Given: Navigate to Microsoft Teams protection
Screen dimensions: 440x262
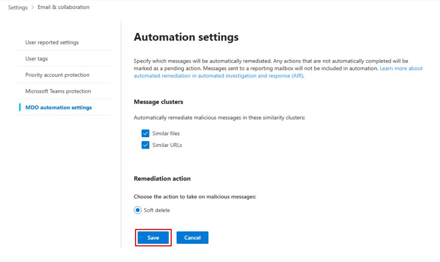Looking at the screenshot, I should (x=59, y=91).
